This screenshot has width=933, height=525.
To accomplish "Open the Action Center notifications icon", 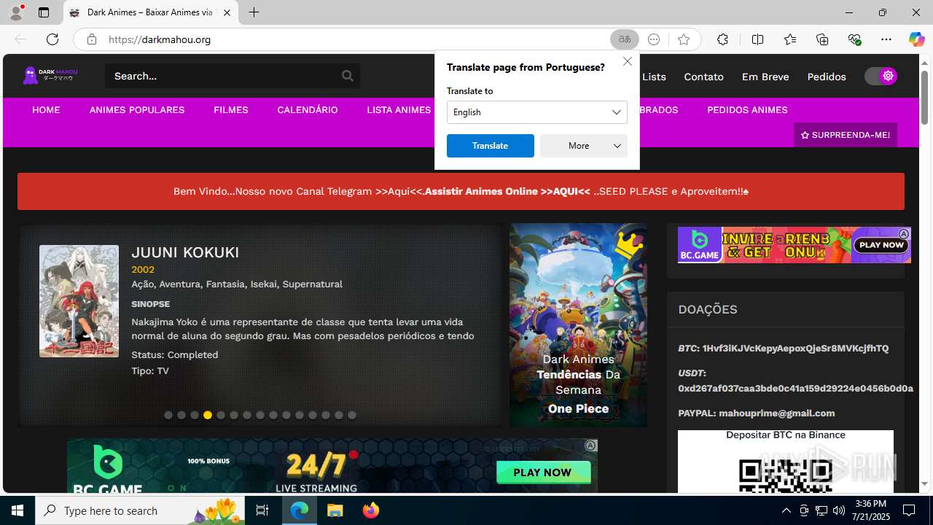I will tap(909, 510).
